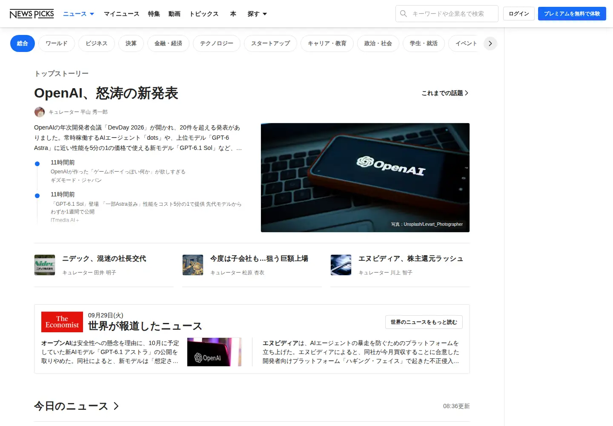Open the Nidec story thumbnail
Viewport: 613px width, 426px height.
tap(45, 265)
